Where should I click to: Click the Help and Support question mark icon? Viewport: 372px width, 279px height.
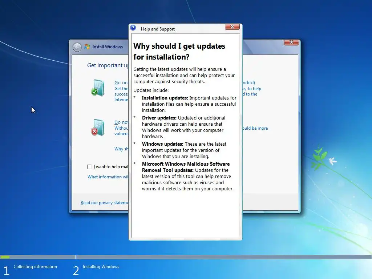tap(133, 28)
